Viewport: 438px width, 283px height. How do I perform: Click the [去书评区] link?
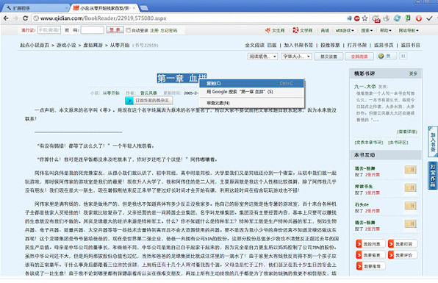point(398,143)
